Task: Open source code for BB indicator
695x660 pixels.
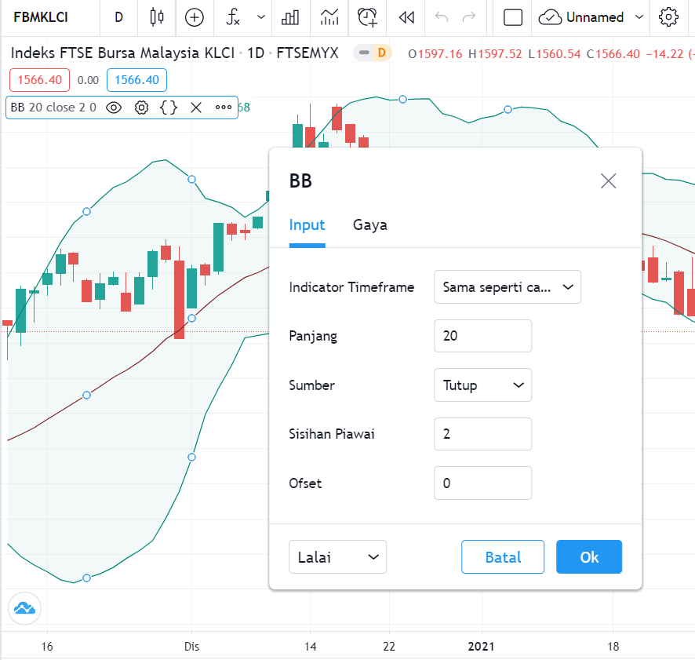Action: pyautogui.click(x=169, y=108)
